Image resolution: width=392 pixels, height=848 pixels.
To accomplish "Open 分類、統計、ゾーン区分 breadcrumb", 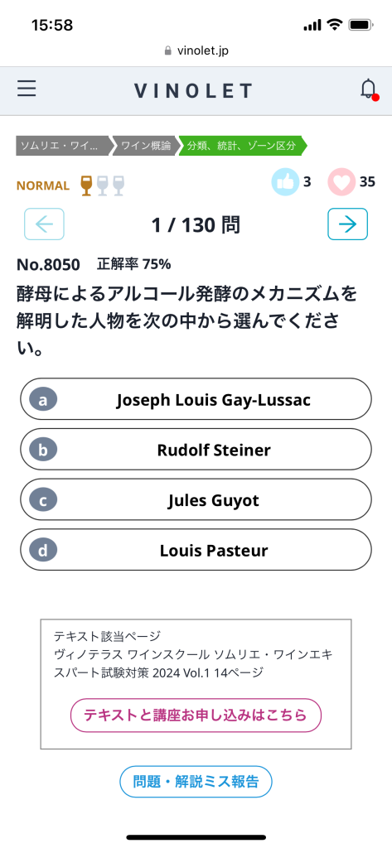I will [243, 146].
